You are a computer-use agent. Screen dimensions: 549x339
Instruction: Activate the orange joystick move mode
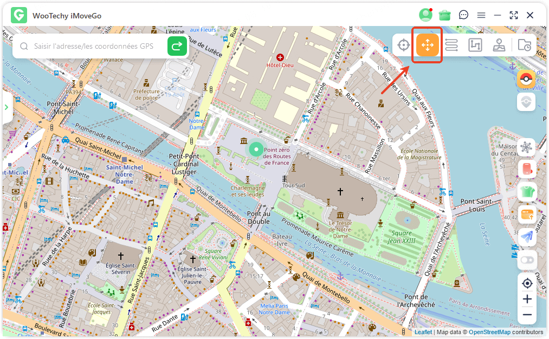428,45
